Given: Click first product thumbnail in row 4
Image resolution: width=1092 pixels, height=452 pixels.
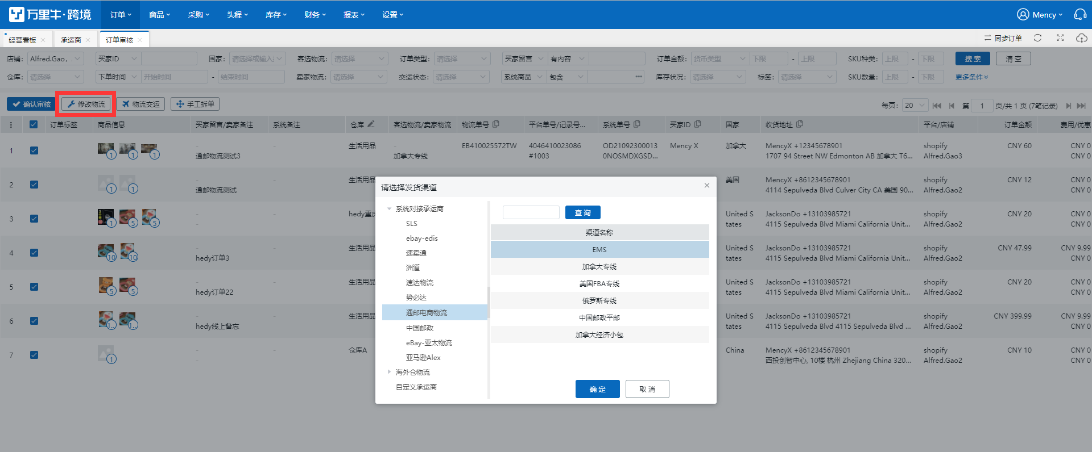Looking at the screenshot, I should click(105, 251).
